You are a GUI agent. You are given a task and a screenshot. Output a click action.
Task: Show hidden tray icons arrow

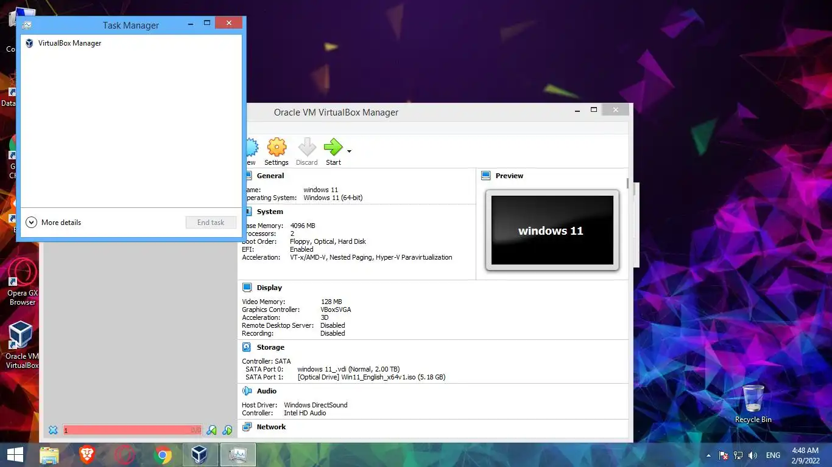click(708, 455)
